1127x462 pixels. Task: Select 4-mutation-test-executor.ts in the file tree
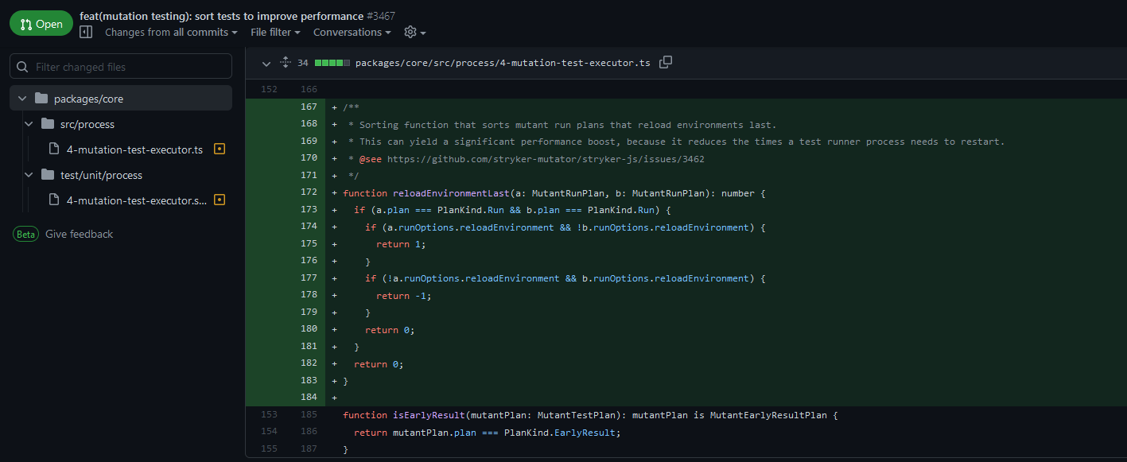pyautogui.click(x=134, y=149)
